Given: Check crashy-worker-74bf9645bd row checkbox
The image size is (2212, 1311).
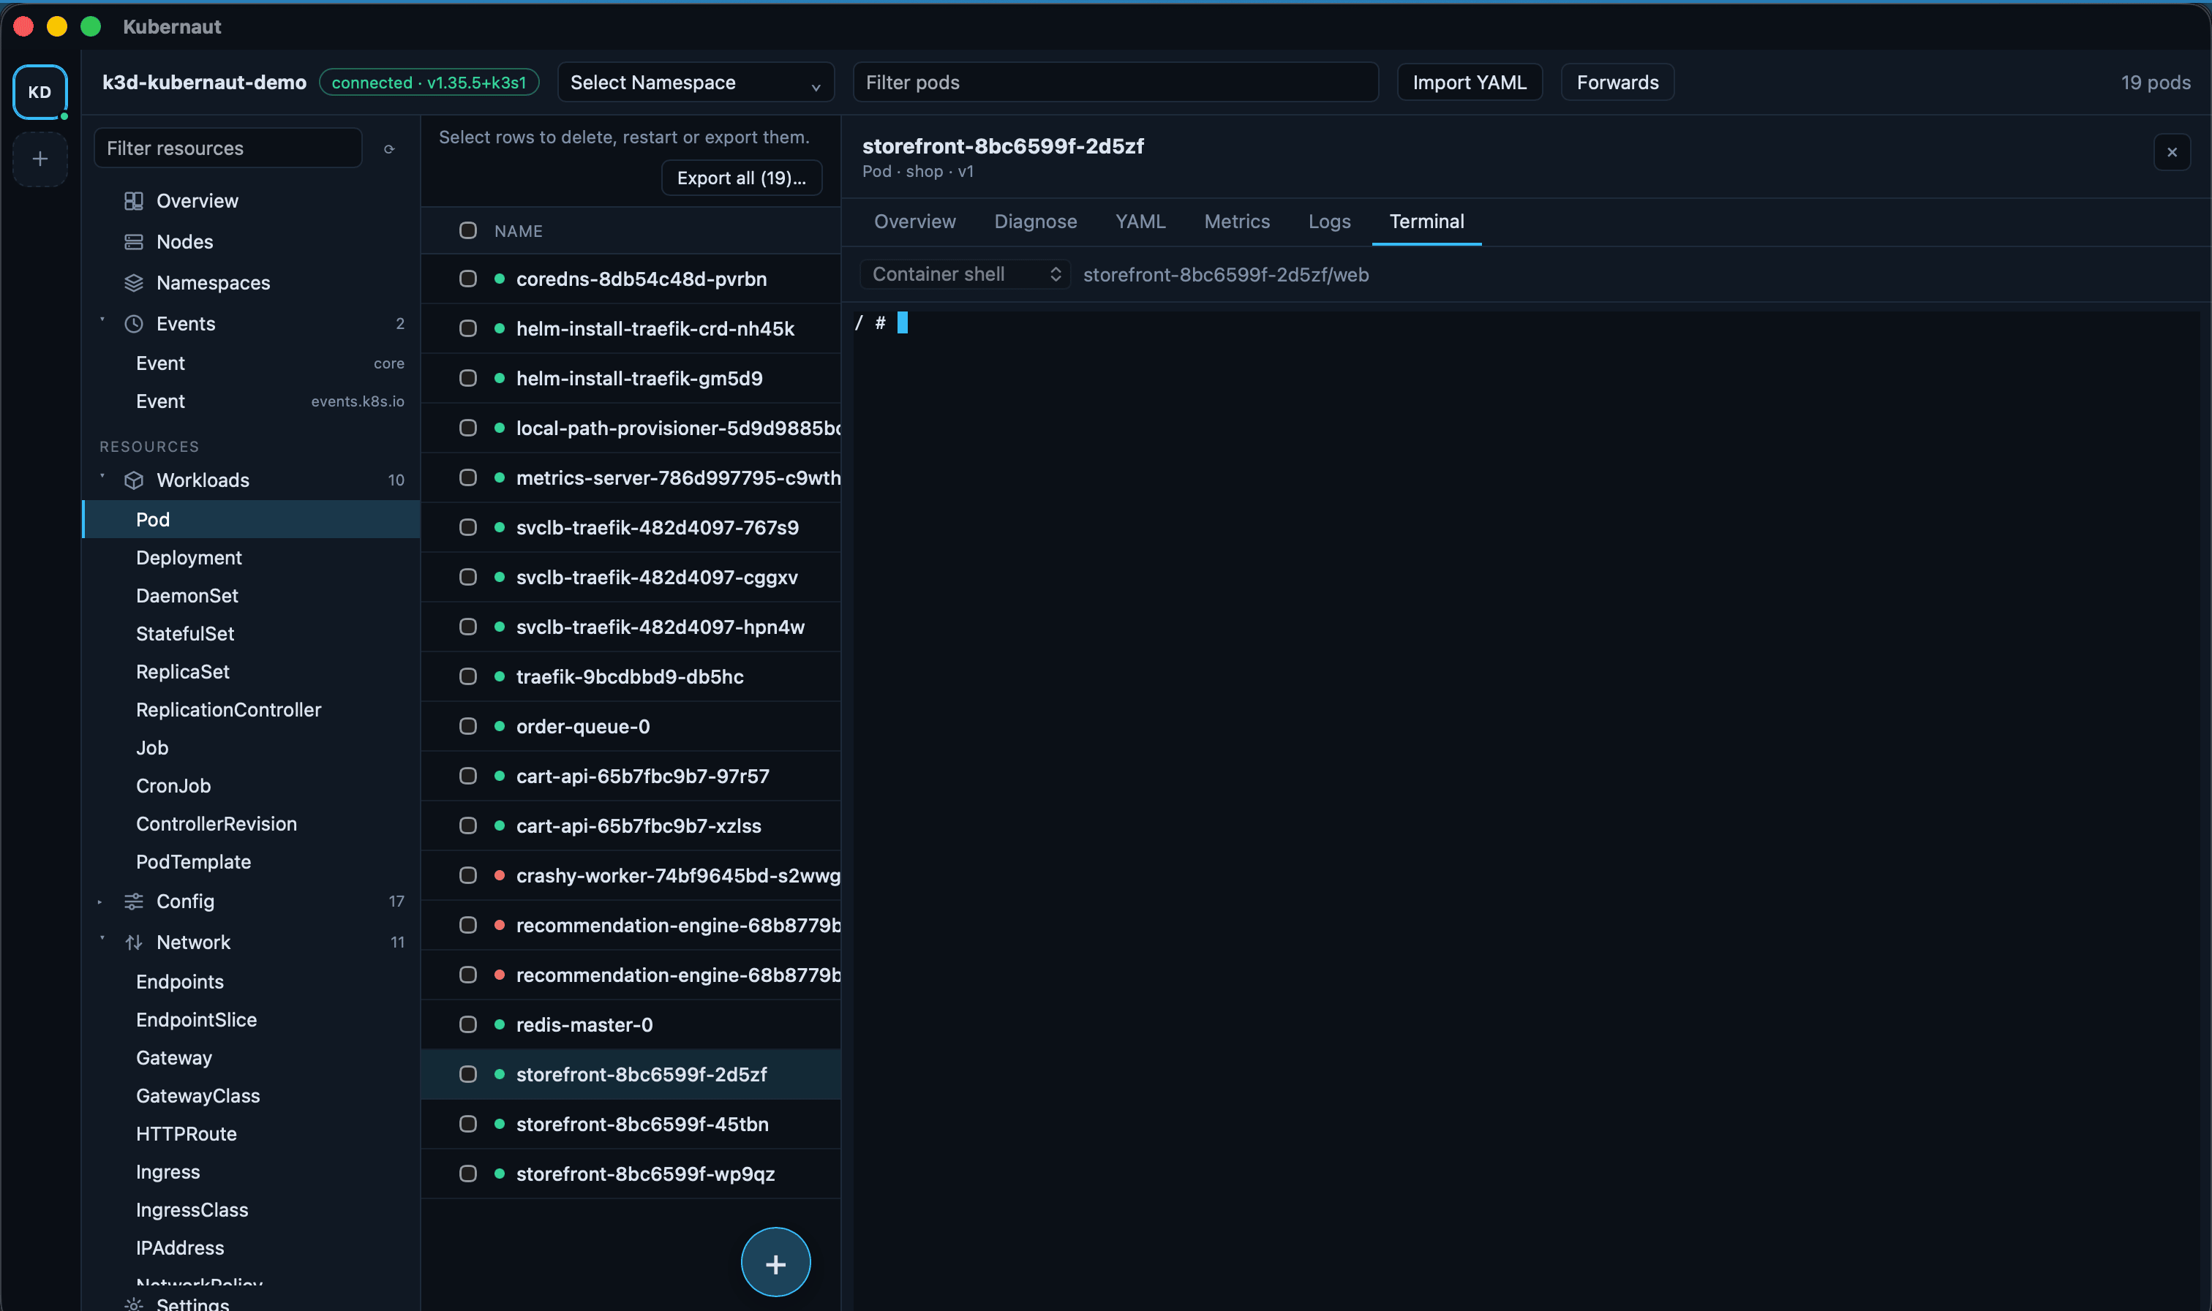Looking at the screenshot, I should 467,875.
